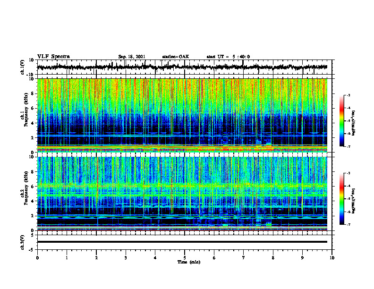Viewport: 374px width, 289px height.
Task: Click time axis tick label "3"
Action: point(126,258)
